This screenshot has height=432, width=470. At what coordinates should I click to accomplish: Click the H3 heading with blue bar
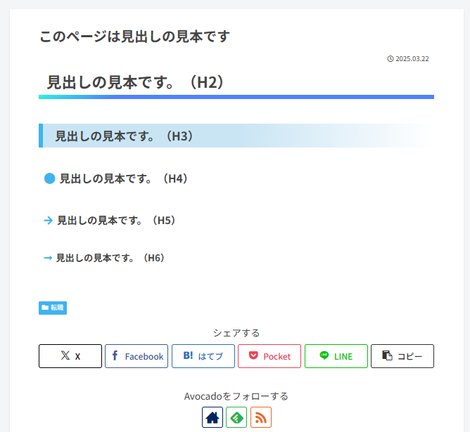tap(125, 136)
